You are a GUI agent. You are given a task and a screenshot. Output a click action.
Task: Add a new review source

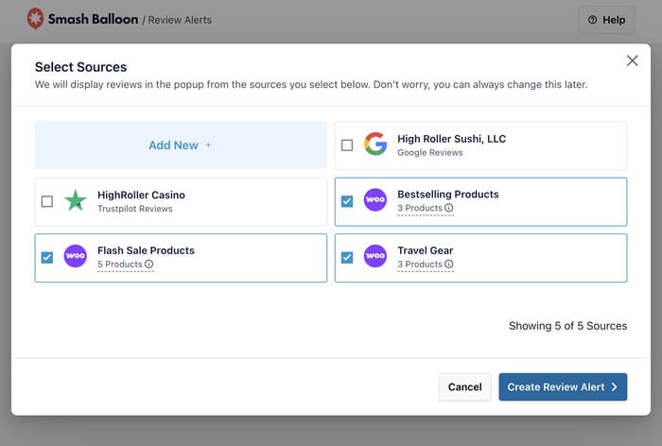click(181, 145)
